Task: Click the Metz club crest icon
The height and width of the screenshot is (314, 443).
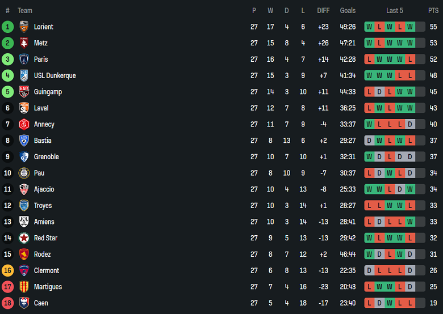Action: [x=24, y=43]
